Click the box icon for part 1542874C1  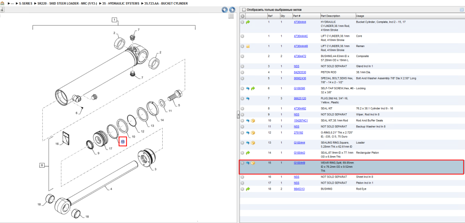click(x=253, y=120)
